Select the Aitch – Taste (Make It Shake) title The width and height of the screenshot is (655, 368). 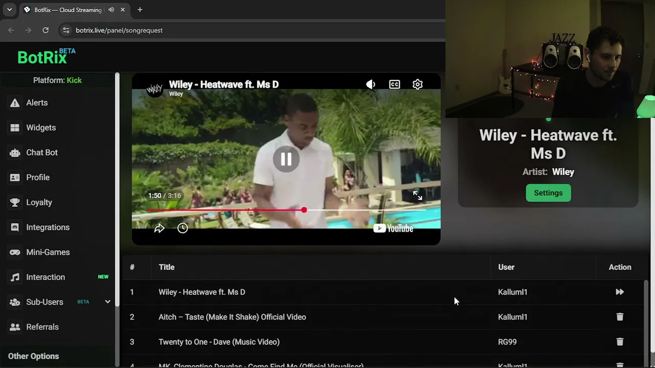(232, 317)
